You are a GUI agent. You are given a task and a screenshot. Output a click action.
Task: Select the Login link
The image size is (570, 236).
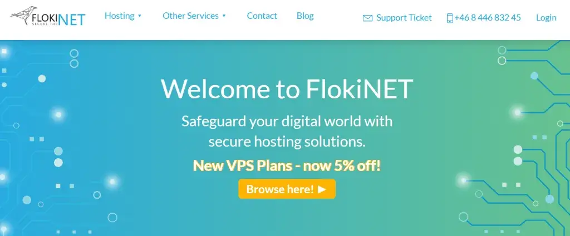click(546, 18)
